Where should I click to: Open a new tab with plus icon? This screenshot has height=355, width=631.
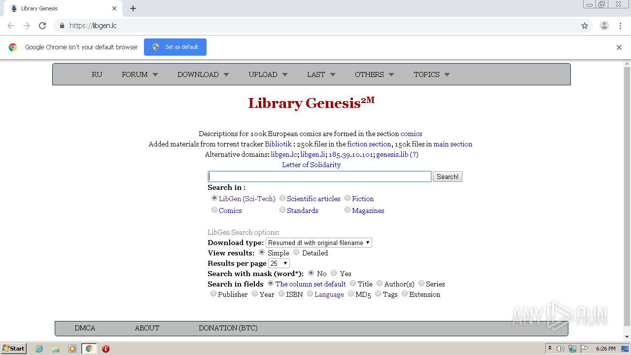[x=133, y=8]
